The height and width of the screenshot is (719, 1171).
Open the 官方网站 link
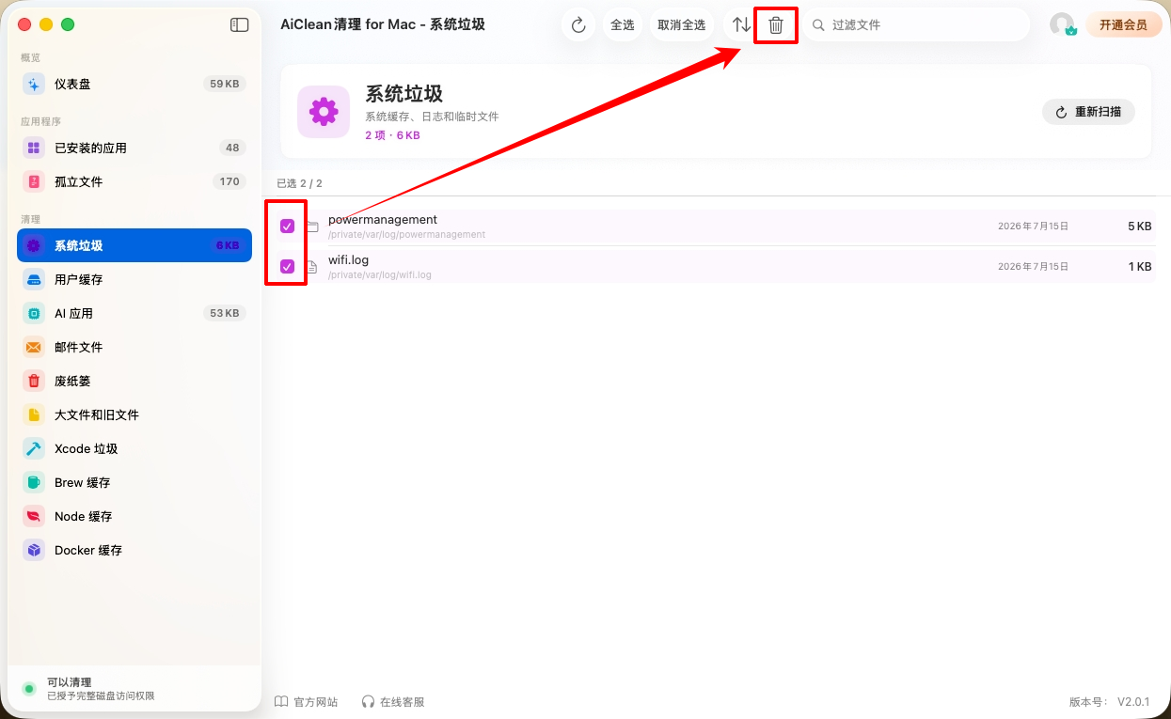coord(307,702)
